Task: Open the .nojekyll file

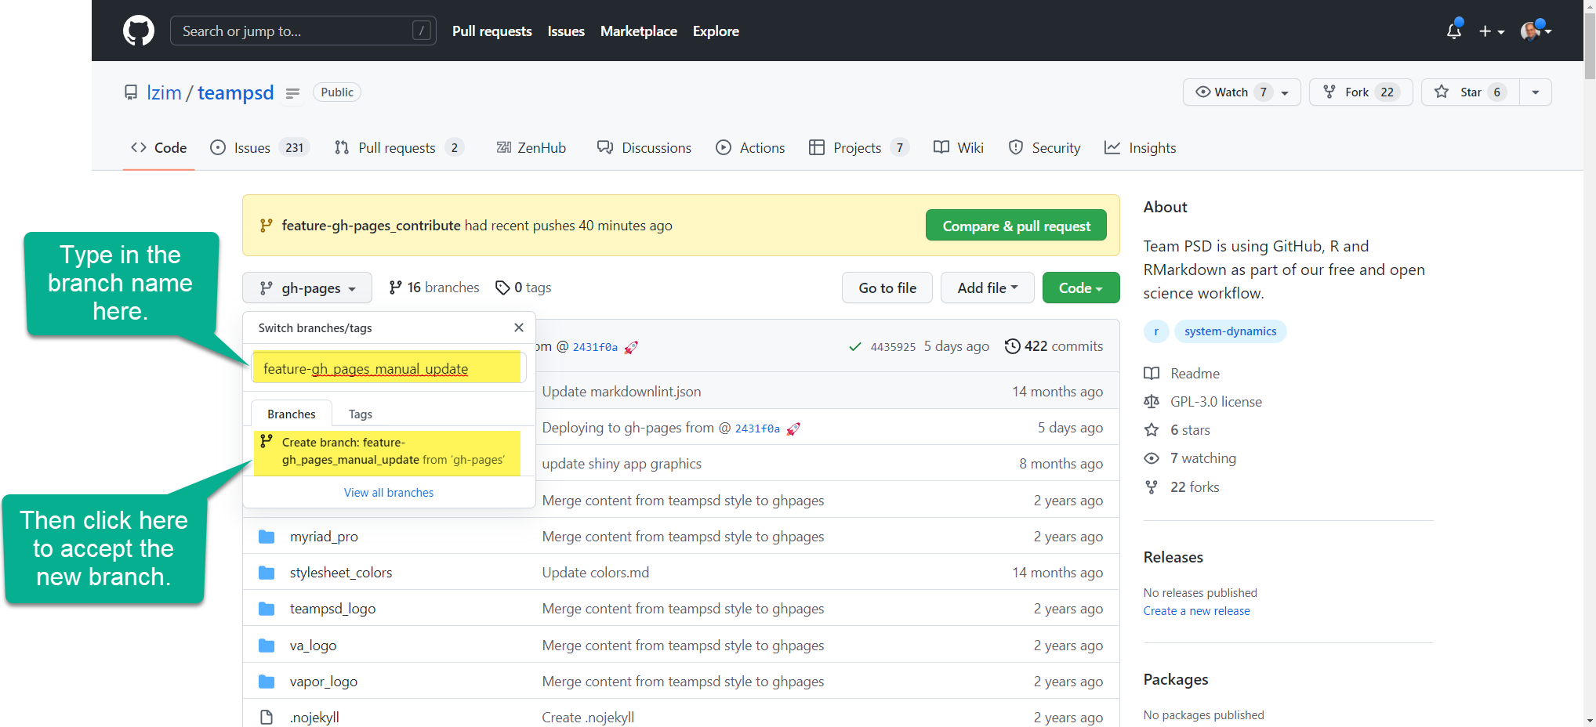Action: (314, 718)
